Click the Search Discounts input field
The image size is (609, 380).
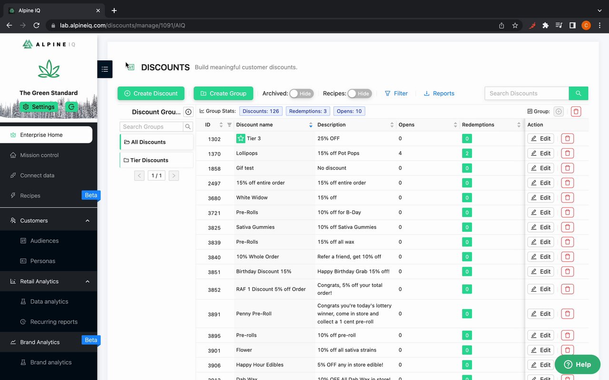(x=527, y=94)
